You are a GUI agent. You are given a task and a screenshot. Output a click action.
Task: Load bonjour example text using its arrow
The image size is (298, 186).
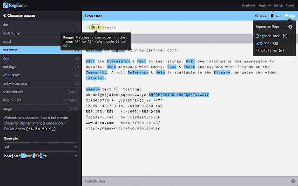(76, 156)
